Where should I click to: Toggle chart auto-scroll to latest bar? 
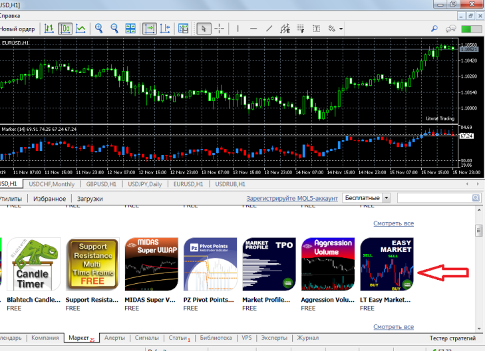149,29
